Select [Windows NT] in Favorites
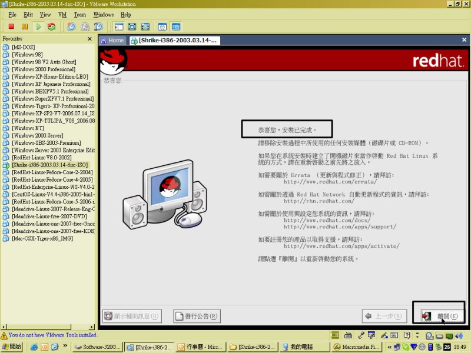Screen dimensions: 471x353 pos(28,128)
